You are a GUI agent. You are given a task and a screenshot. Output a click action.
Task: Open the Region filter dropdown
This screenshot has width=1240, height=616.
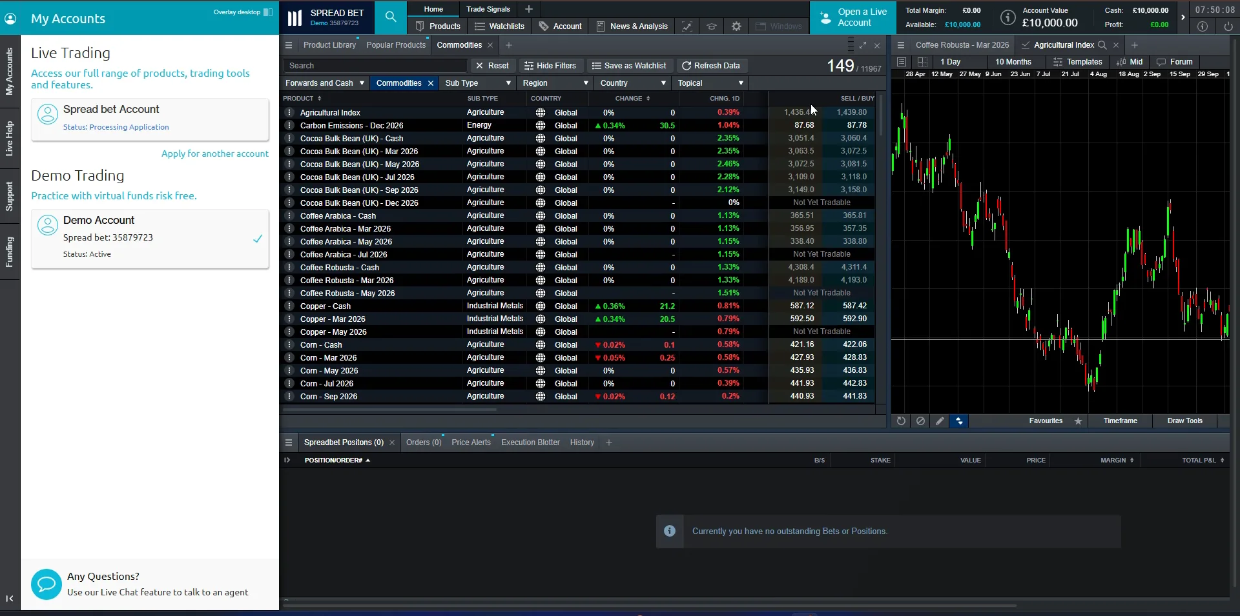(555, 83)
